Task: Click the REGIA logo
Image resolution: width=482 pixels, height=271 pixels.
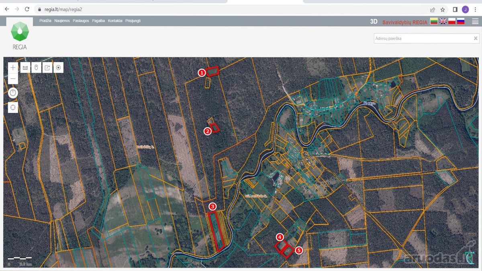Action: pos(20,36)
